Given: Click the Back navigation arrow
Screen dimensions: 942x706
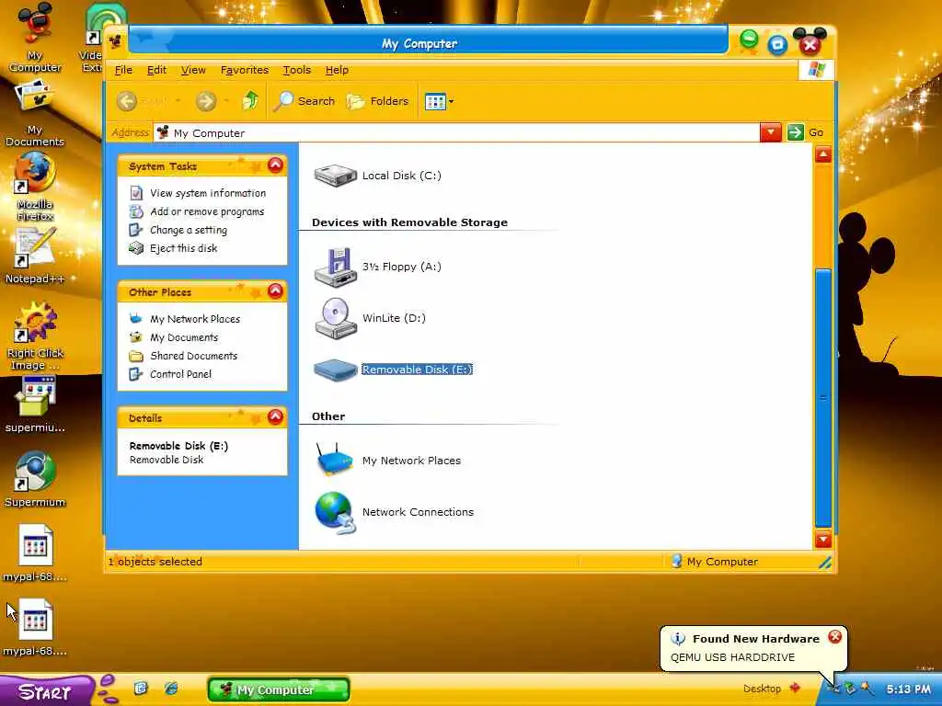Looking at the screenshot, I should (126, 101).
